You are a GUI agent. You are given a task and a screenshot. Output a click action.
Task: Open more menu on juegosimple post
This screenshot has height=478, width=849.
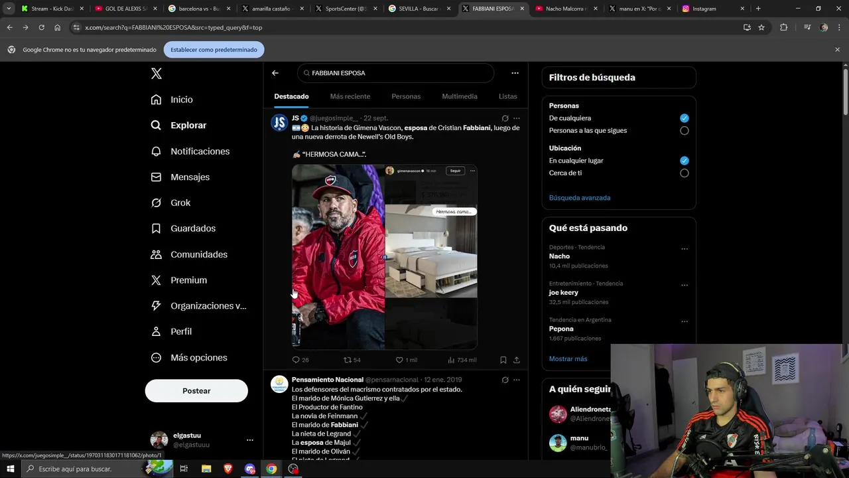pos(517,118)
